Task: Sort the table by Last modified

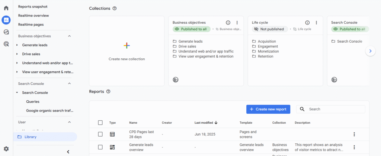Action: (206, 123)
